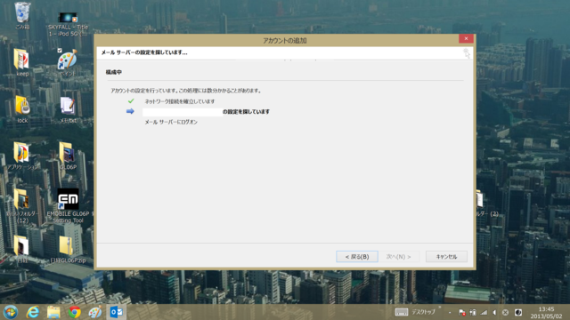This screenshot has height=320, width=570.
Task: Select the アカウントの追加 title bar
Action: pyautogui.click(x=285, y=40)
